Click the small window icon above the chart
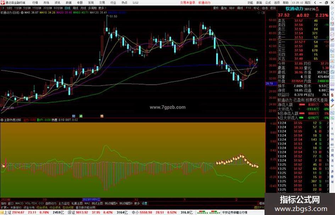Image resolution: width=335 pixels, height=215 pixels. 263,13
